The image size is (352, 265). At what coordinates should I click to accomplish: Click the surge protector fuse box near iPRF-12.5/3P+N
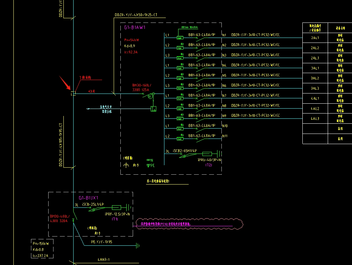click(x=116, y=207)
